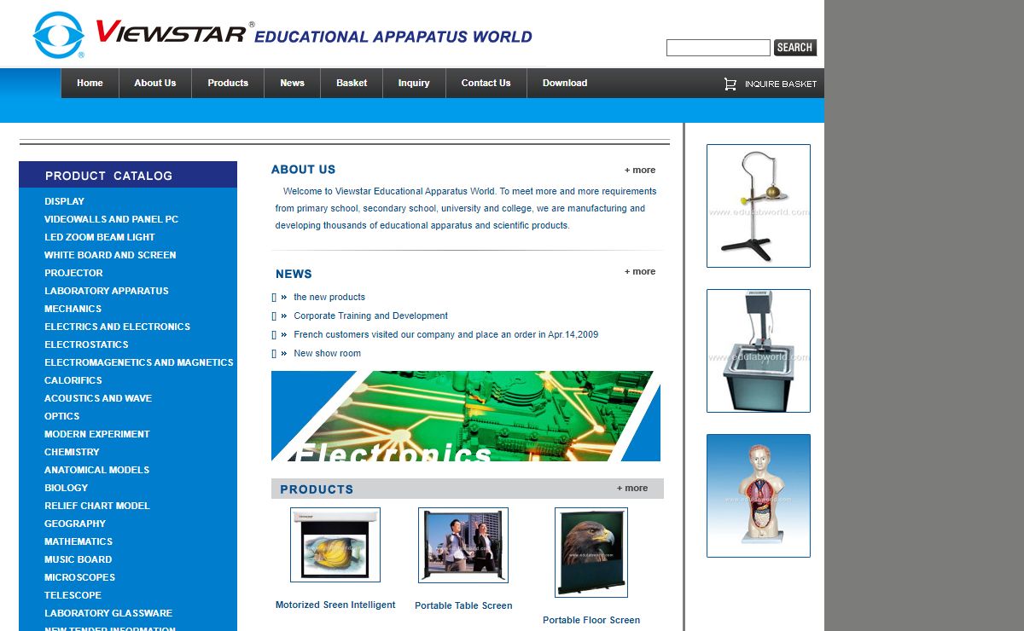Click the Electronics circuit board banner
This screenshot has height=631, width=1024.
(x=466, y=416)
